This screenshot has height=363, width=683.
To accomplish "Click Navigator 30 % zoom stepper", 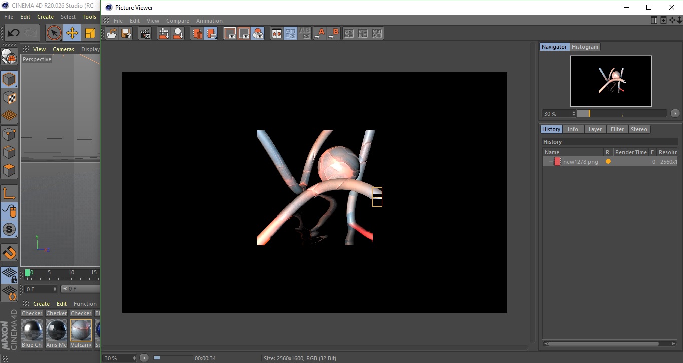I will [x=574, y=114].
